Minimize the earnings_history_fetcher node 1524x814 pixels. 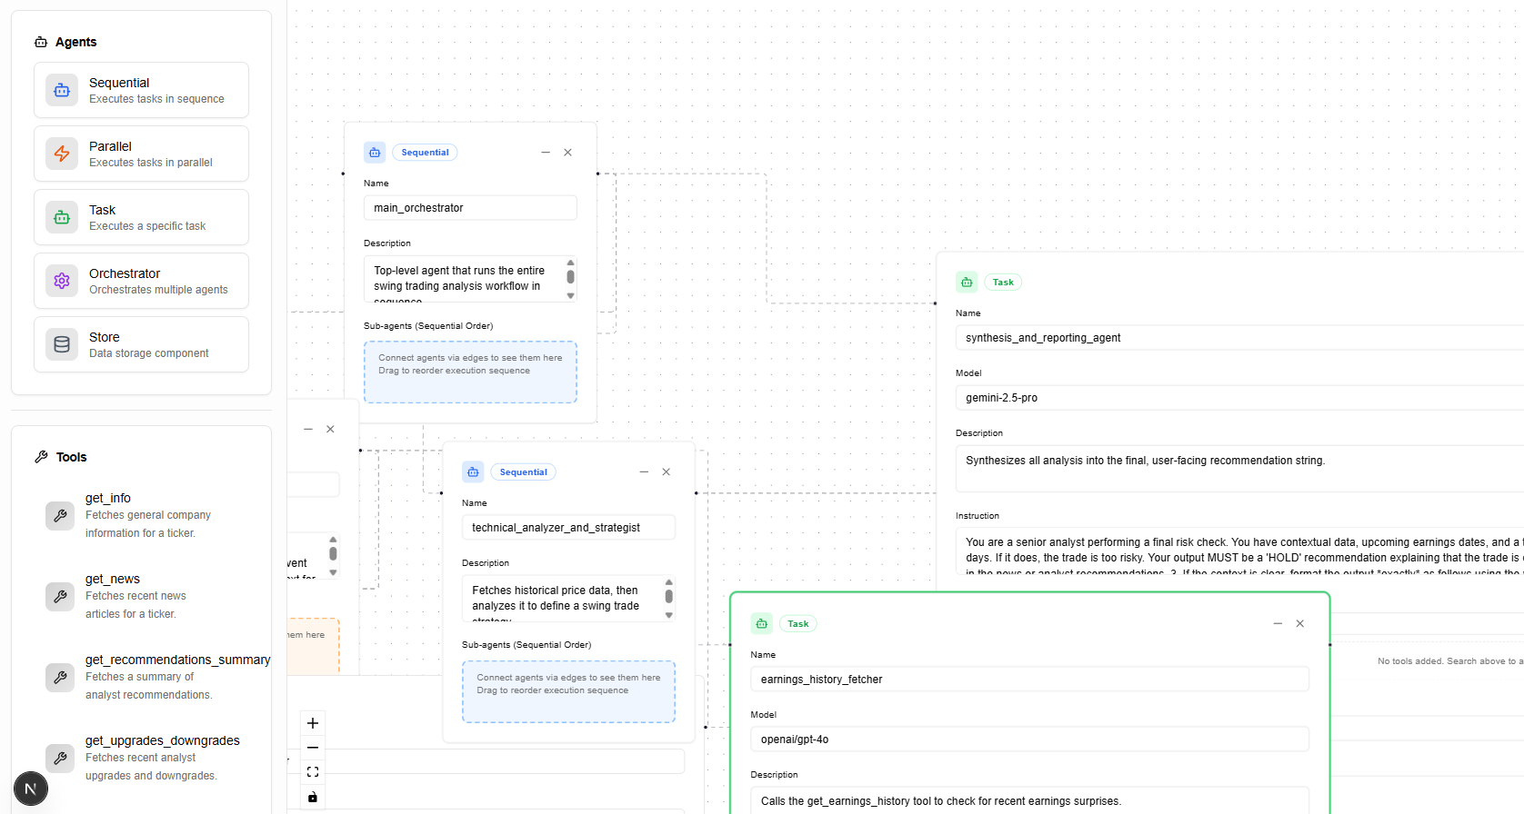1278,623
